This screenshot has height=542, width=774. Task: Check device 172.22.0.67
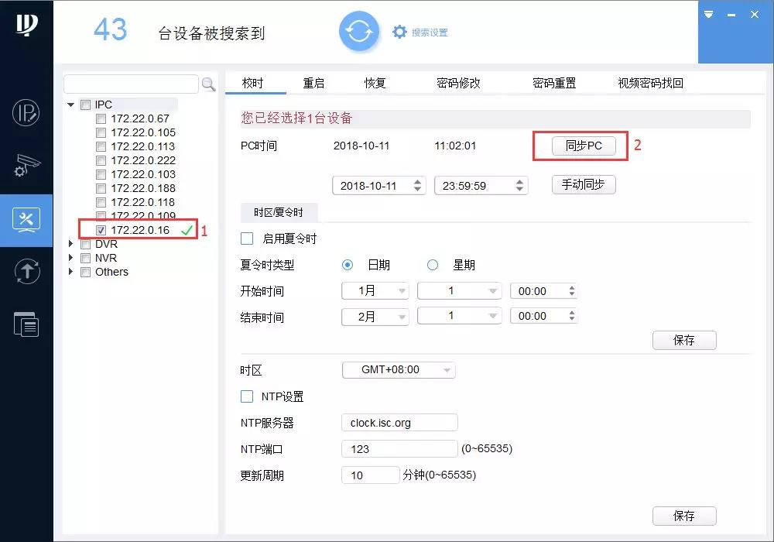[x=101, y=119]
